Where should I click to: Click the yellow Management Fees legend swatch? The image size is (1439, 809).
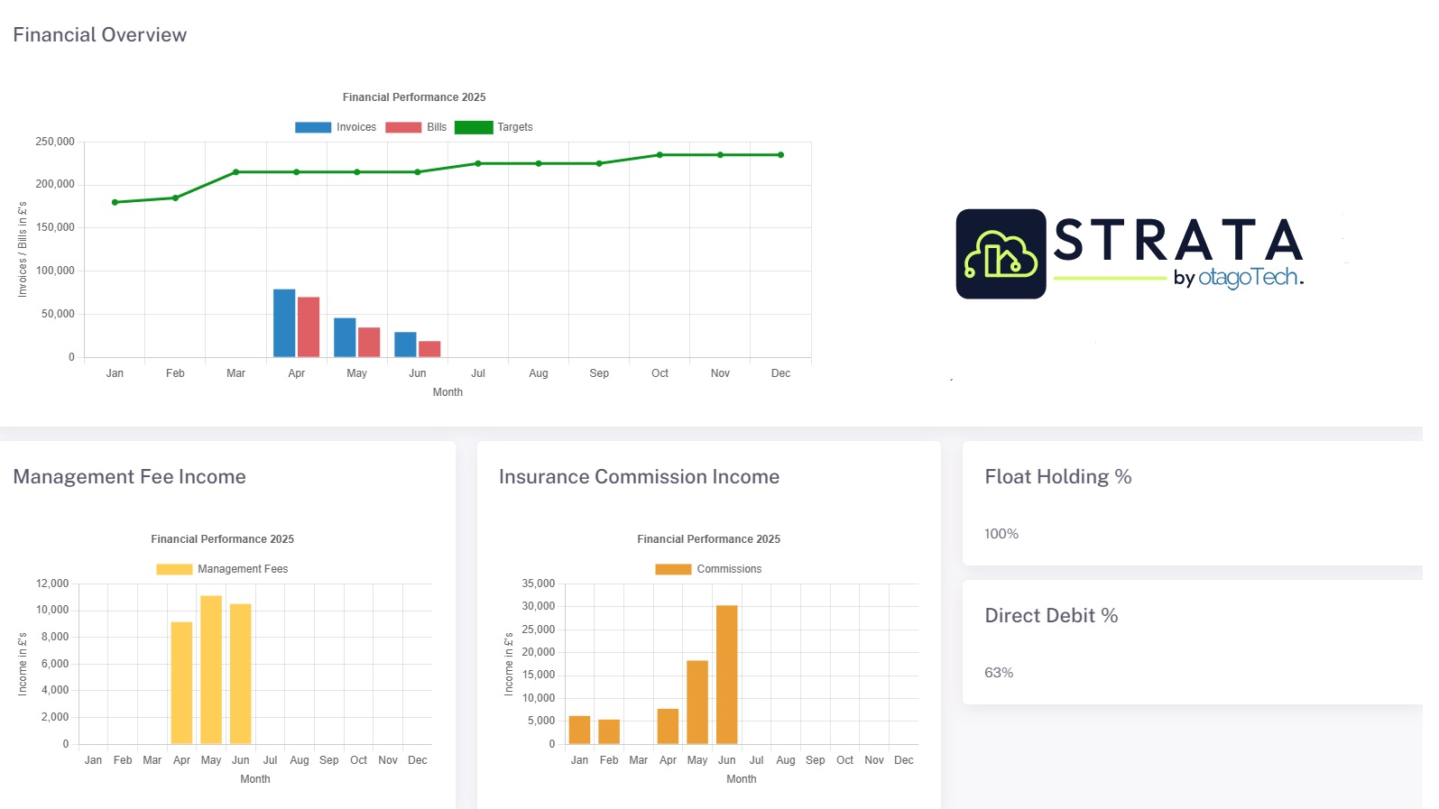coord(174,569)
